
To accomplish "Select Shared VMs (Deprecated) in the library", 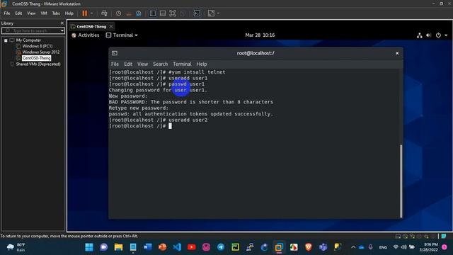I will pos(38,64).
